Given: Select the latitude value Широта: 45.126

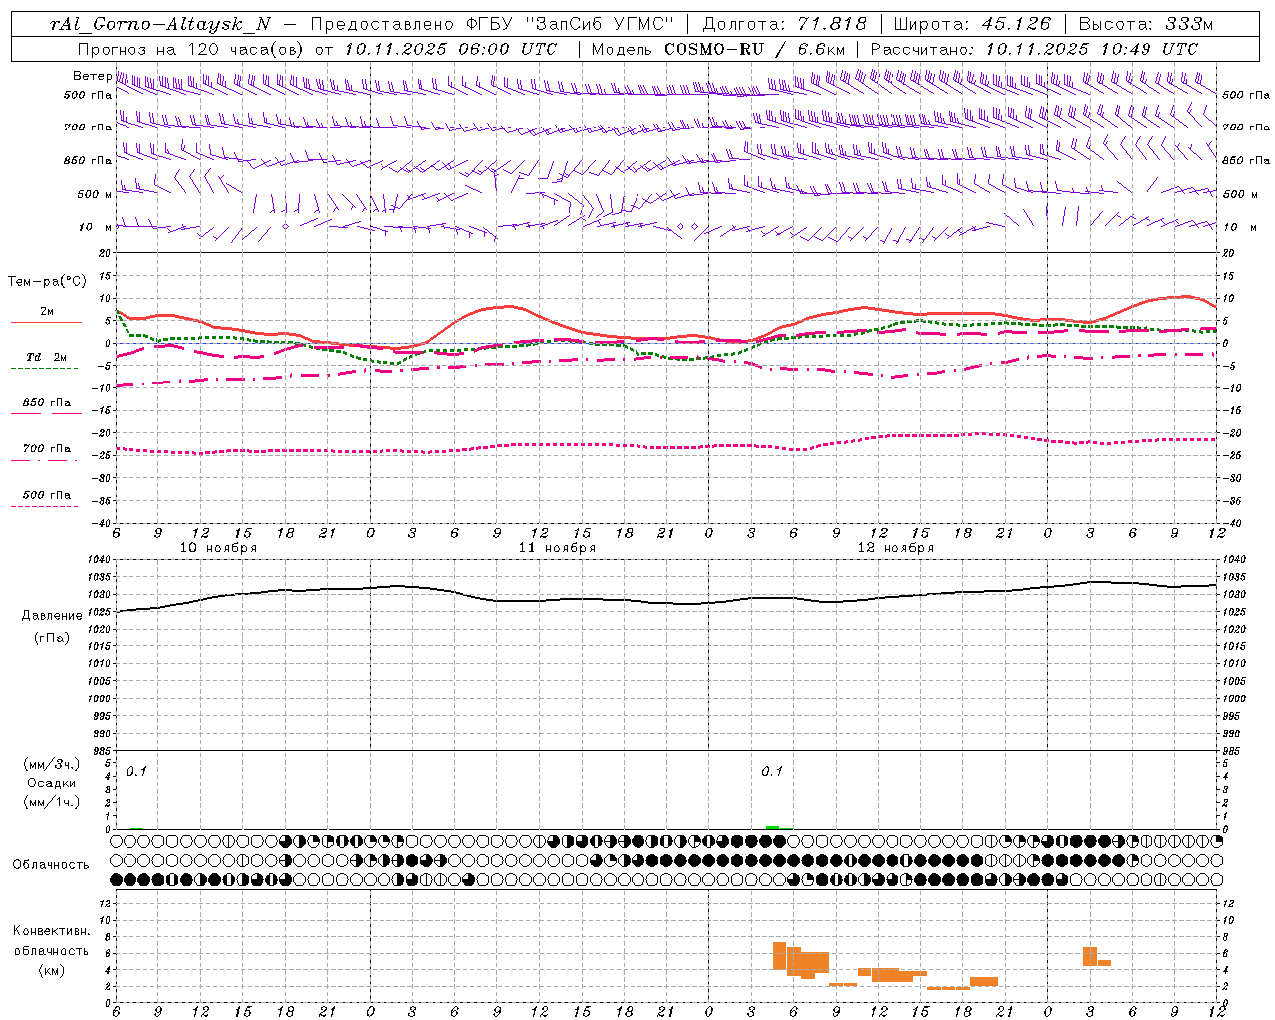Looking at the screenshot, I should [x=972, y=24].
